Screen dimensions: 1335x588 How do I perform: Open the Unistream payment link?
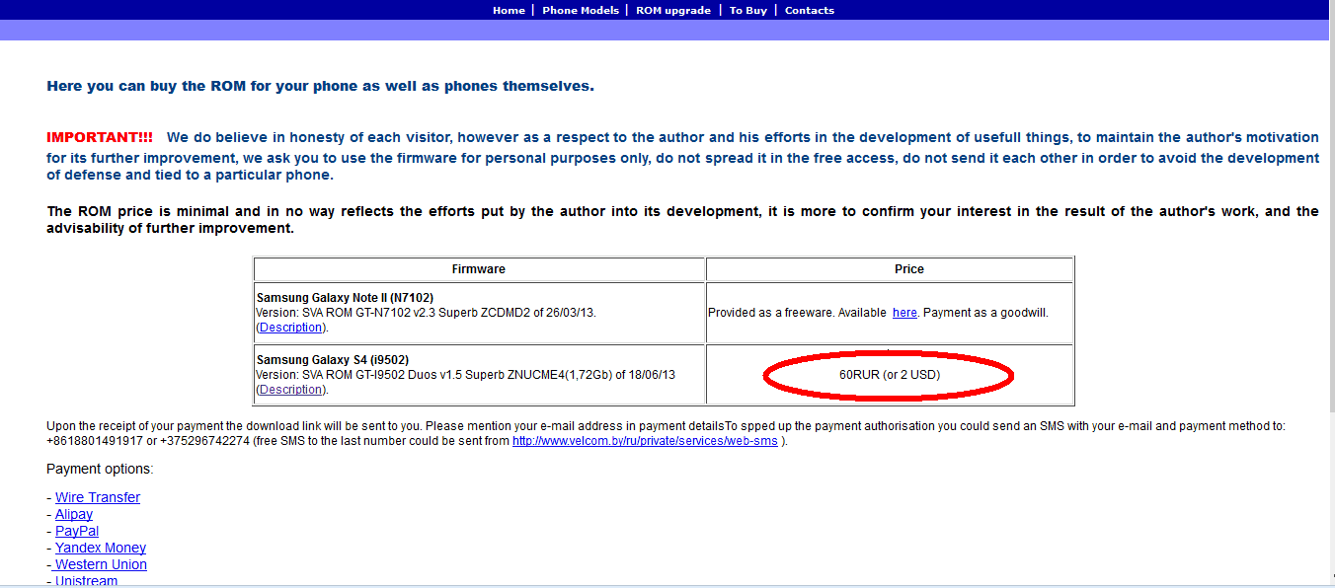(86, 581)
